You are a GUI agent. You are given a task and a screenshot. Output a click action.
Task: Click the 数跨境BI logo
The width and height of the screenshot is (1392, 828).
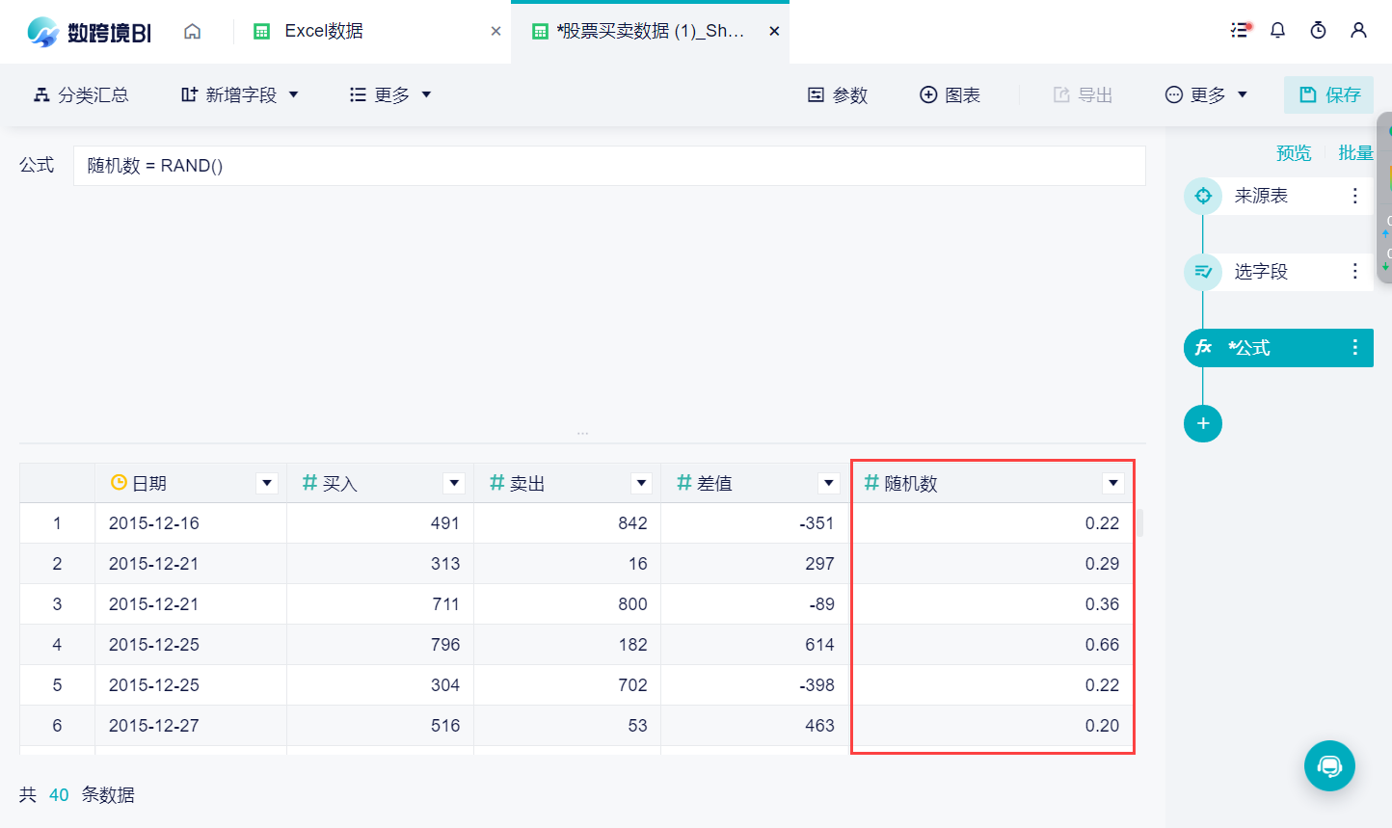tap(89, 32)
